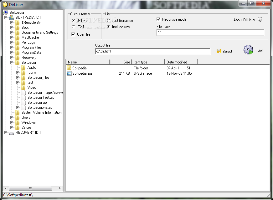The image size is (273, 200).
Task: Click the DirLister title bar app icon
Action: coord(5,4)
